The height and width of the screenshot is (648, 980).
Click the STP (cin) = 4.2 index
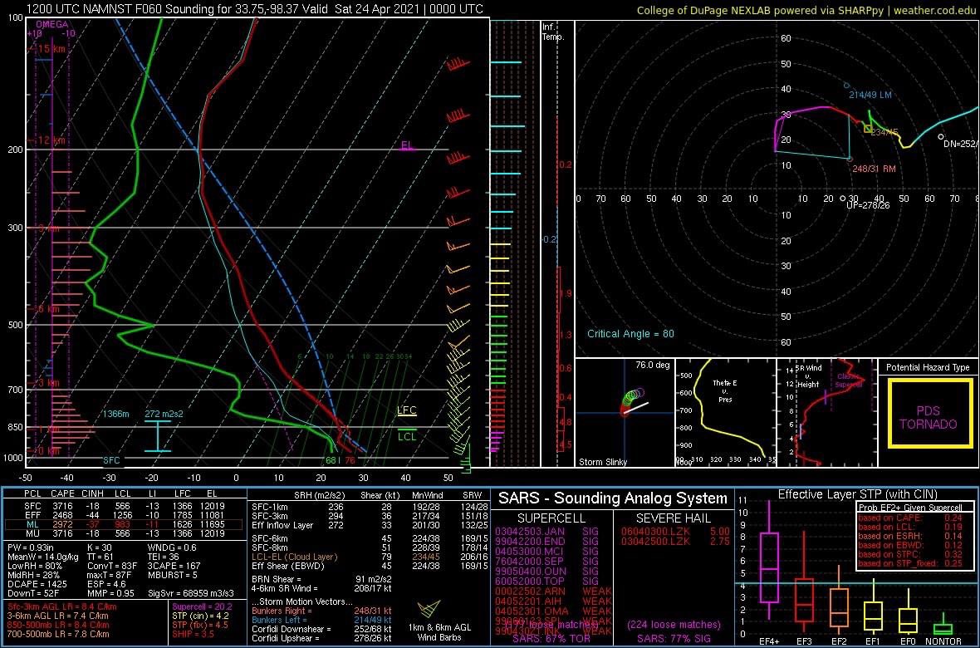200,616
